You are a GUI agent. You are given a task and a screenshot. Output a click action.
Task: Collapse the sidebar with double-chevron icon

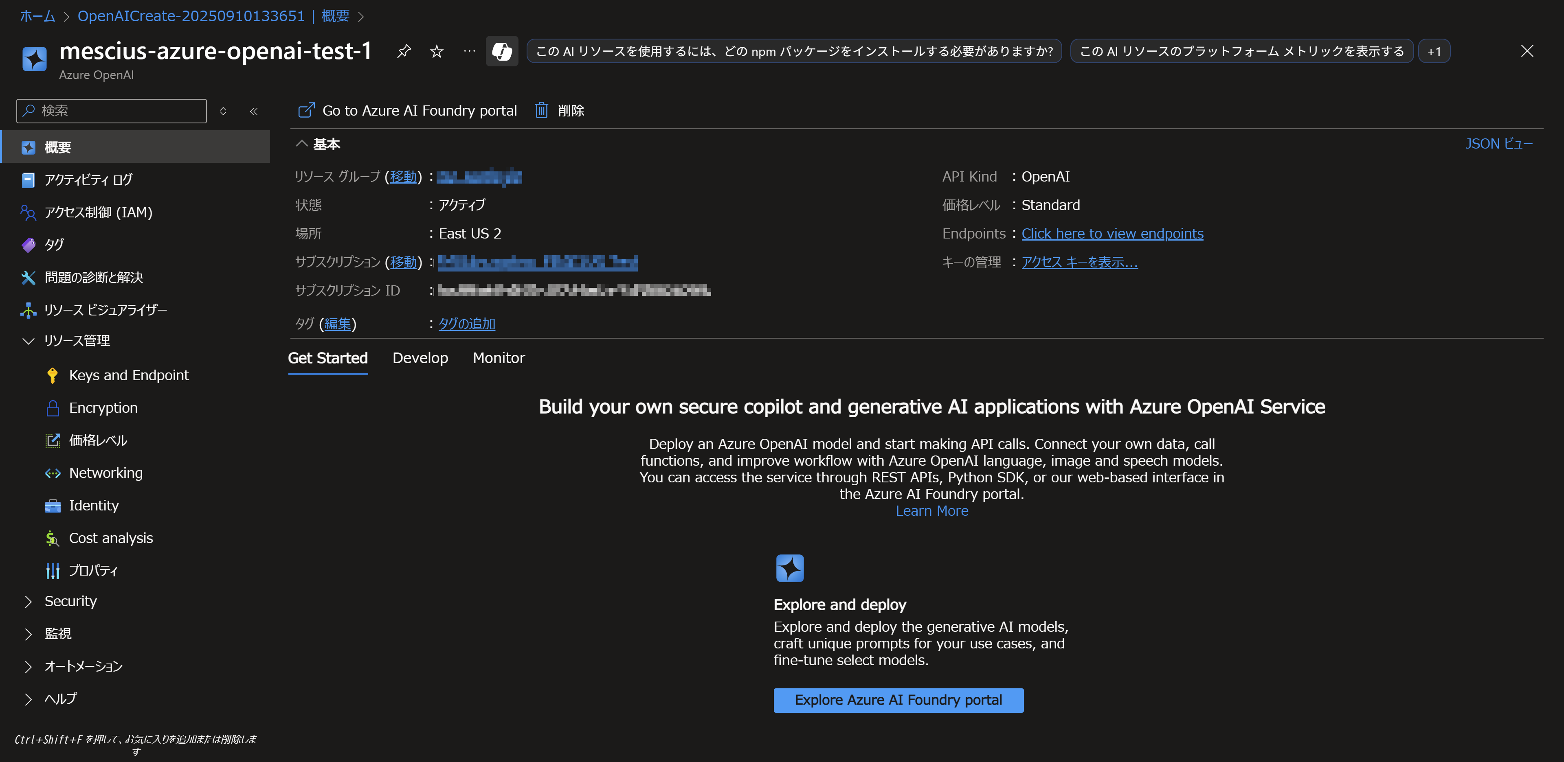[254, 111]
